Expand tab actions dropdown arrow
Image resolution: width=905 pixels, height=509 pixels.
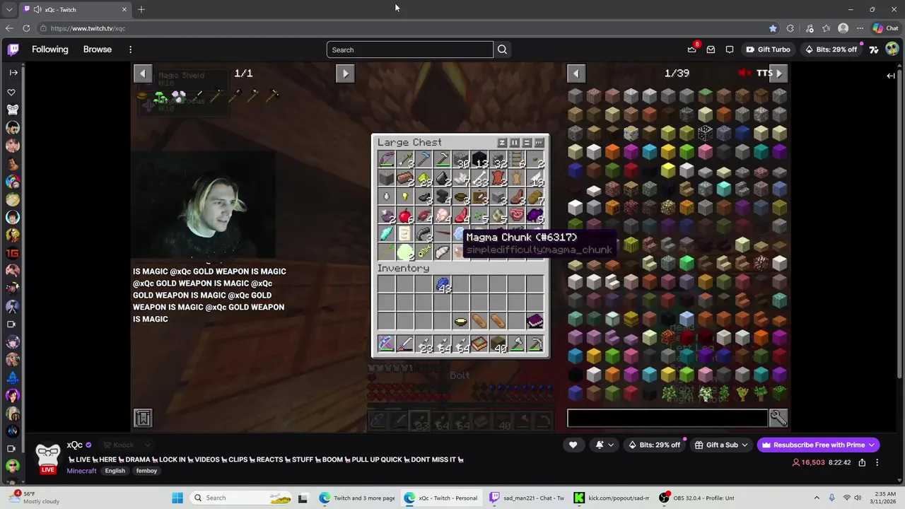point(9,9)
